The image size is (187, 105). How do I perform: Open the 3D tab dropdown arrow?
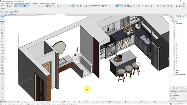click(65, 15)
